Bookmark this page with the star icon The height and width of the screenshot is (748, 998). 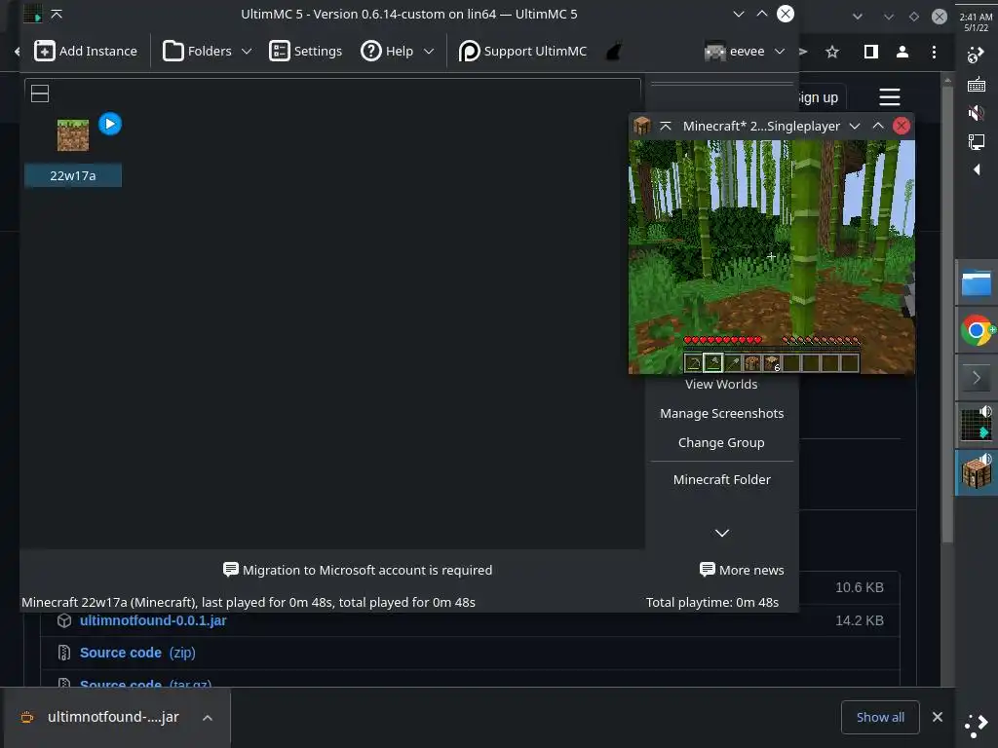click(832, 52)
